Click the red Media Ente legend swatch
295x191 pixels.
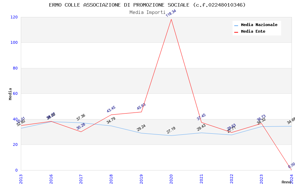[236, 32]
